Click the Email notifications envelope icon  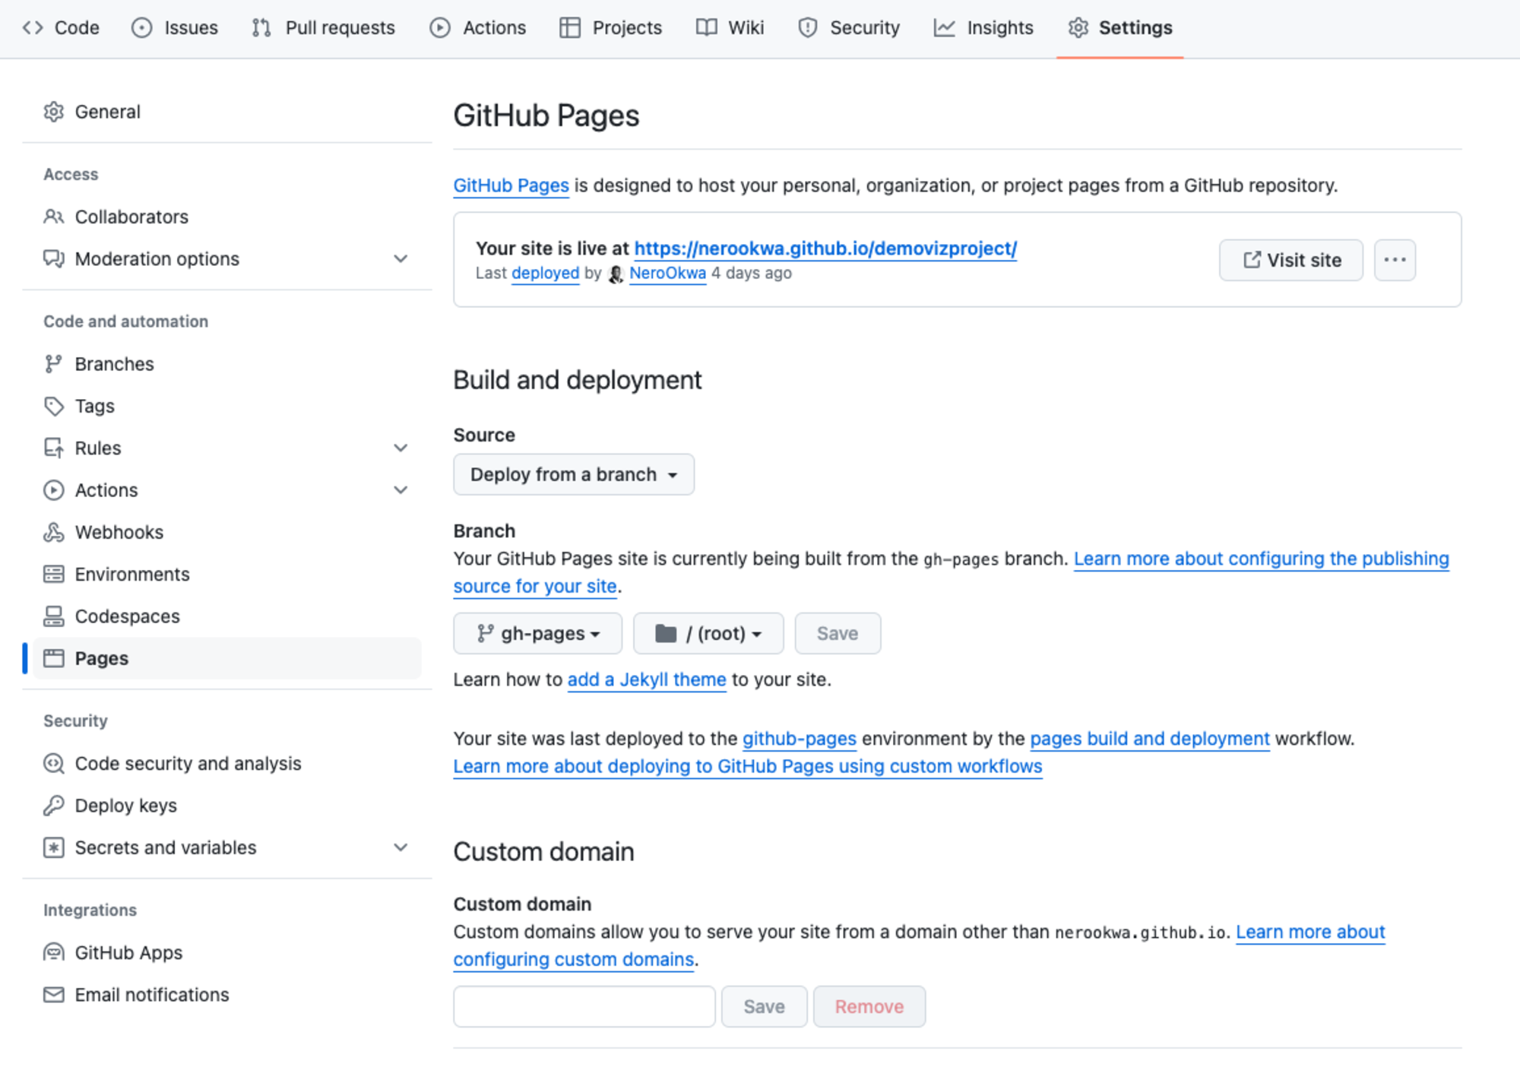coord(53,995)
